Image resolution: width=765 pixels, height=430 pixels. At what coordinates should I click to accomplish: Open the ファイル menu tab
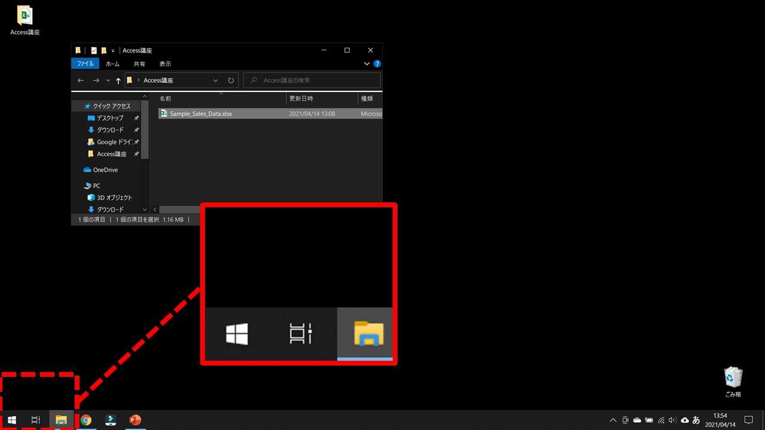(x=85, y=64)
